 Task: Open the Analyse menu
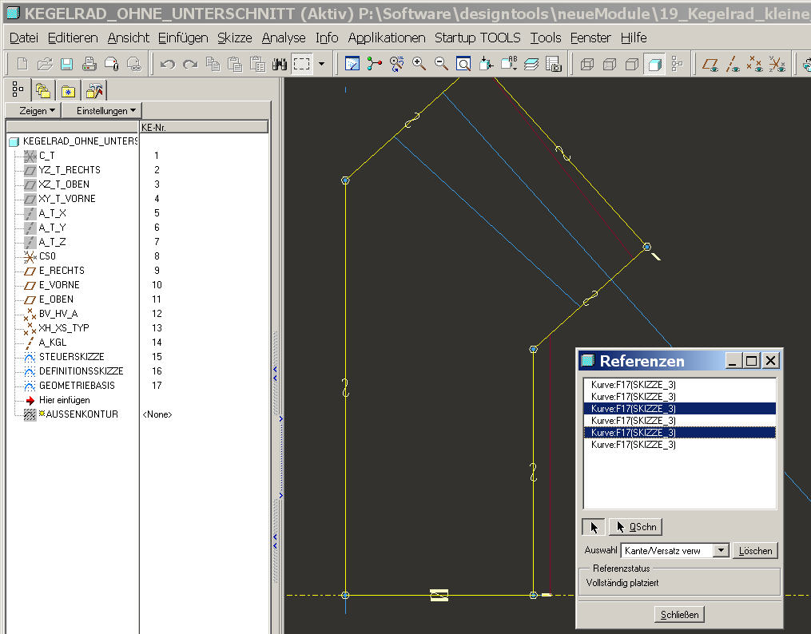pyautogui.click(x=283, y=38)
